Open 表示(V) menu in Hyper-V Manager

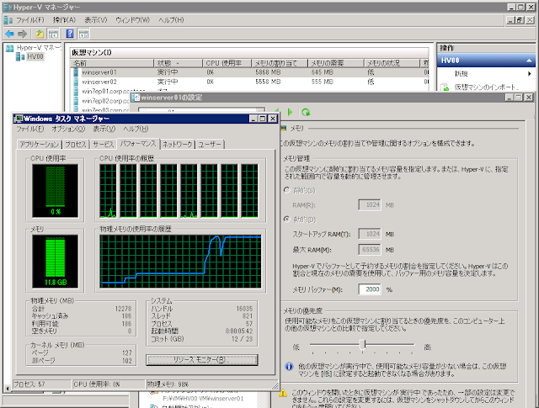click(96, 20)
